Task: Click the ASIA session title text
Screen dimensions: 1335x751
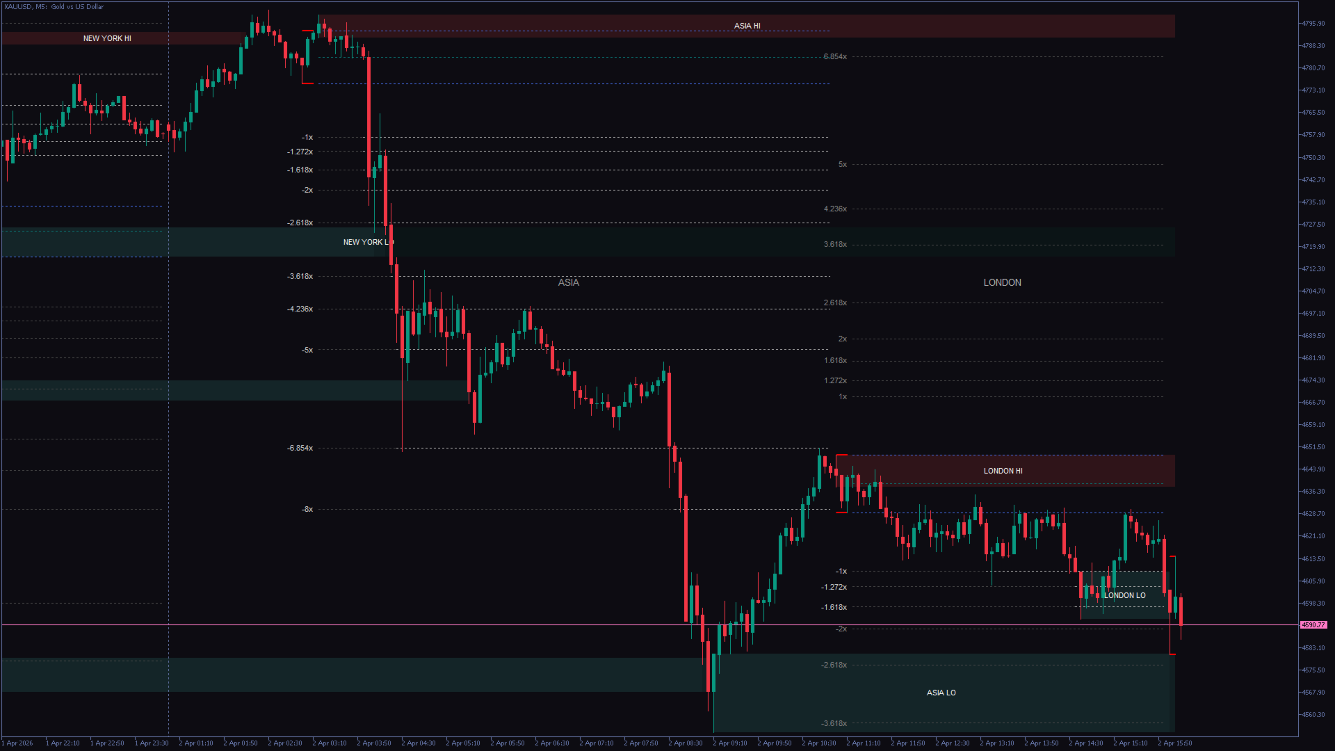Action: point(568,282)
